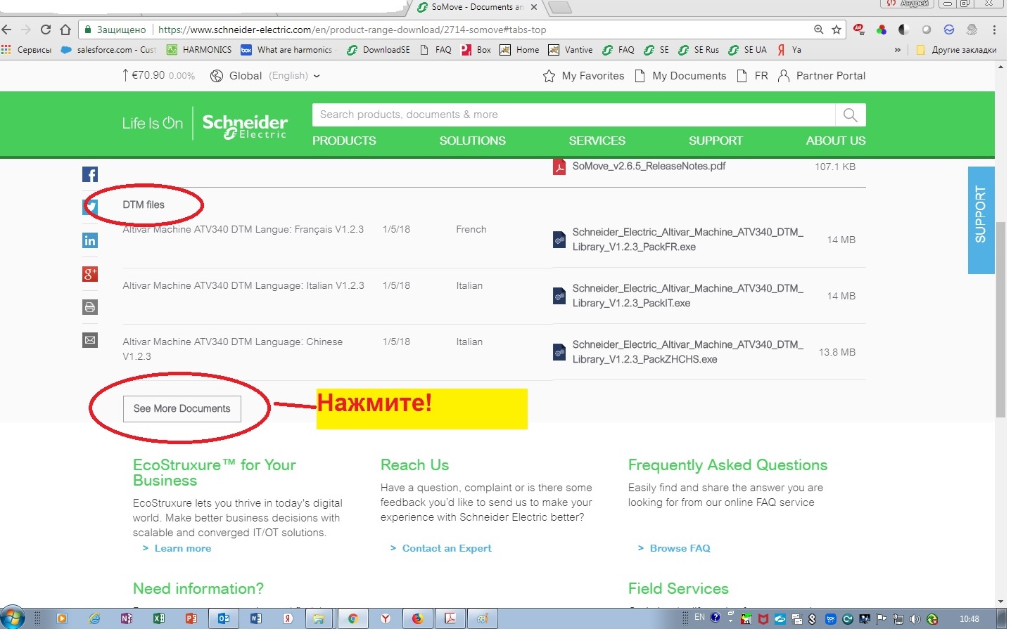The width and height of the screenshot is (1011, 636).
Task: Open ABOUT US menu
Action: click(x=836, y=141)
